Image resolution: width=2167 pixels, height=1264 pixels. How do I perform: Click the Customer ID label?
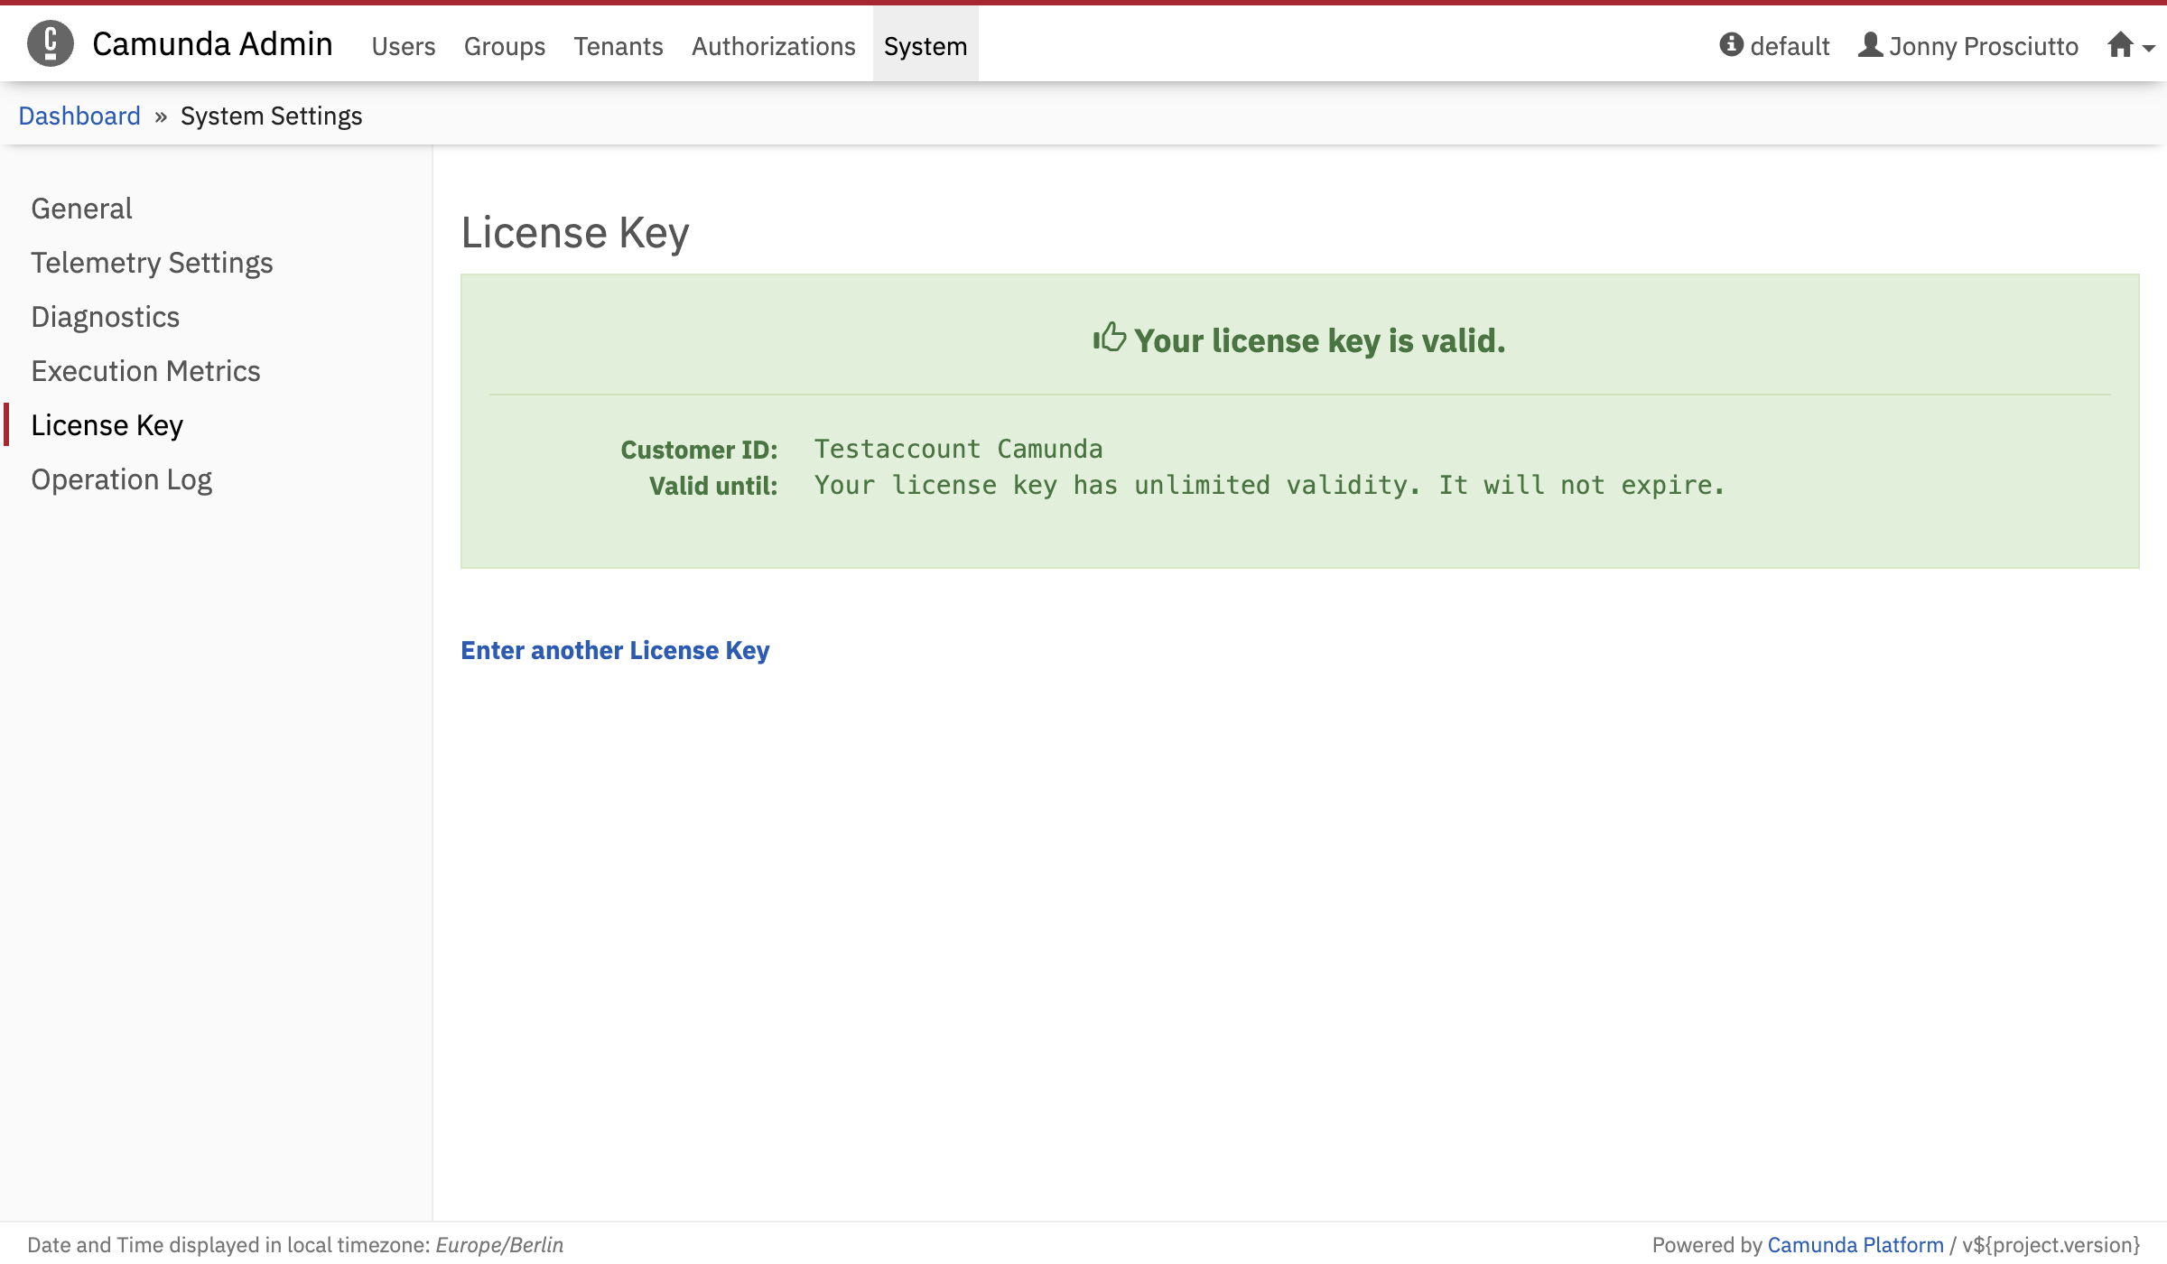coord(700,450)
